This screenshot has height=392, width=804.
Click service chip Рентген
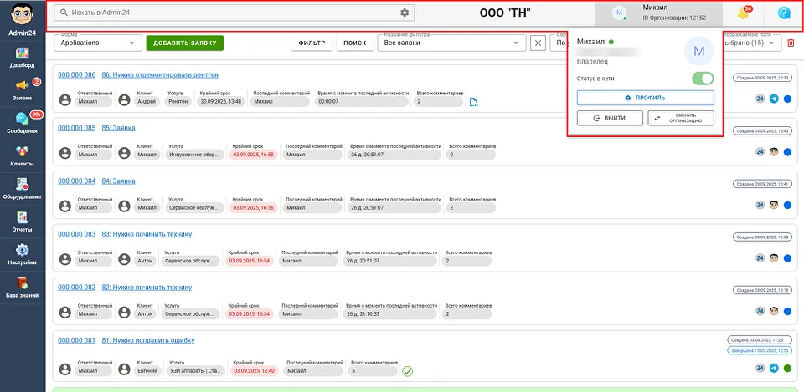180,102
